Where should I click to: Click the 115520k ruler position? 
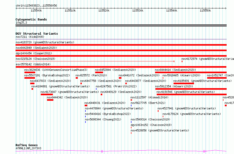coord(104,10)
